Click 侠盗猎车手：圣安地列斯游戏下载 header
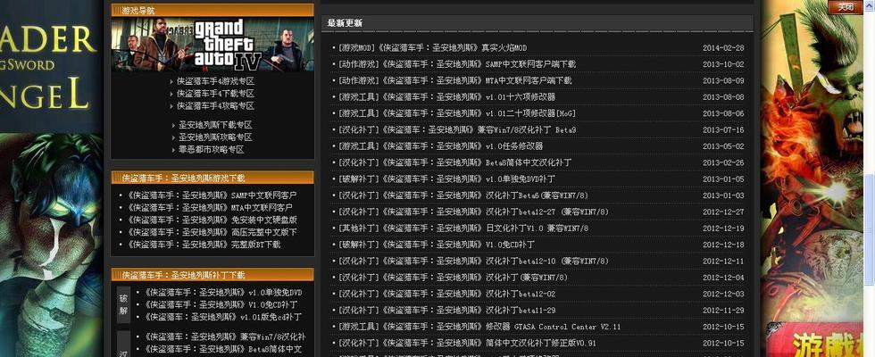 [x=212, y=178]
